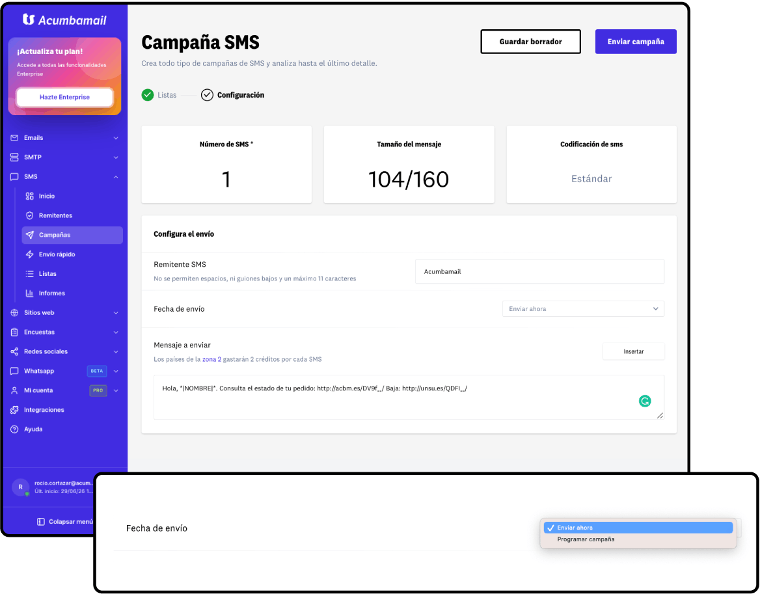Open the zona 2 link

(x=212, y=360)
